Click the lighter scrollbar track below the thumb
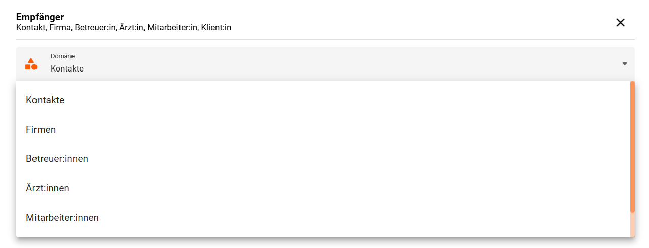 [x=632, y=225]
